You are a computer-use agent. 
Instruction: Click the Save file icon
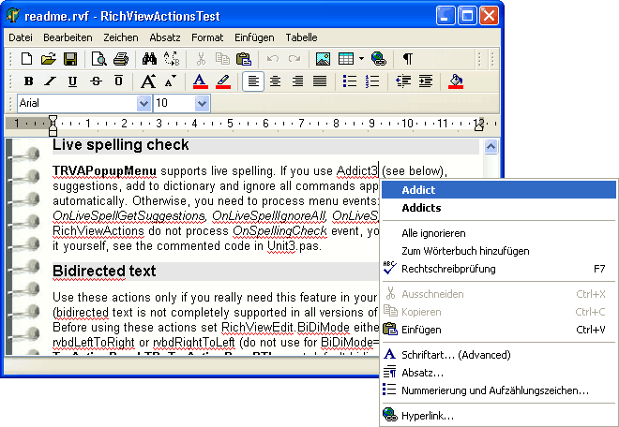coord(70,59)
